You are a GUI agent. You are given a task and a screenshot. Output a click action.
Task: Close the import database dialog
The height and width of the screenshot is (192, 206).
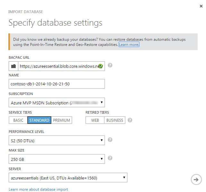tap(201, 5)
